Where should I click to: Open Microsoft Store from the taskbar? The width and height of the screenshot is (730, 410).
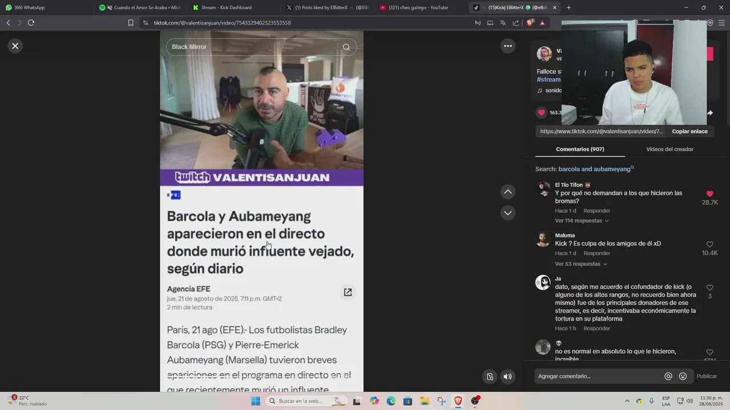(408, 401)
